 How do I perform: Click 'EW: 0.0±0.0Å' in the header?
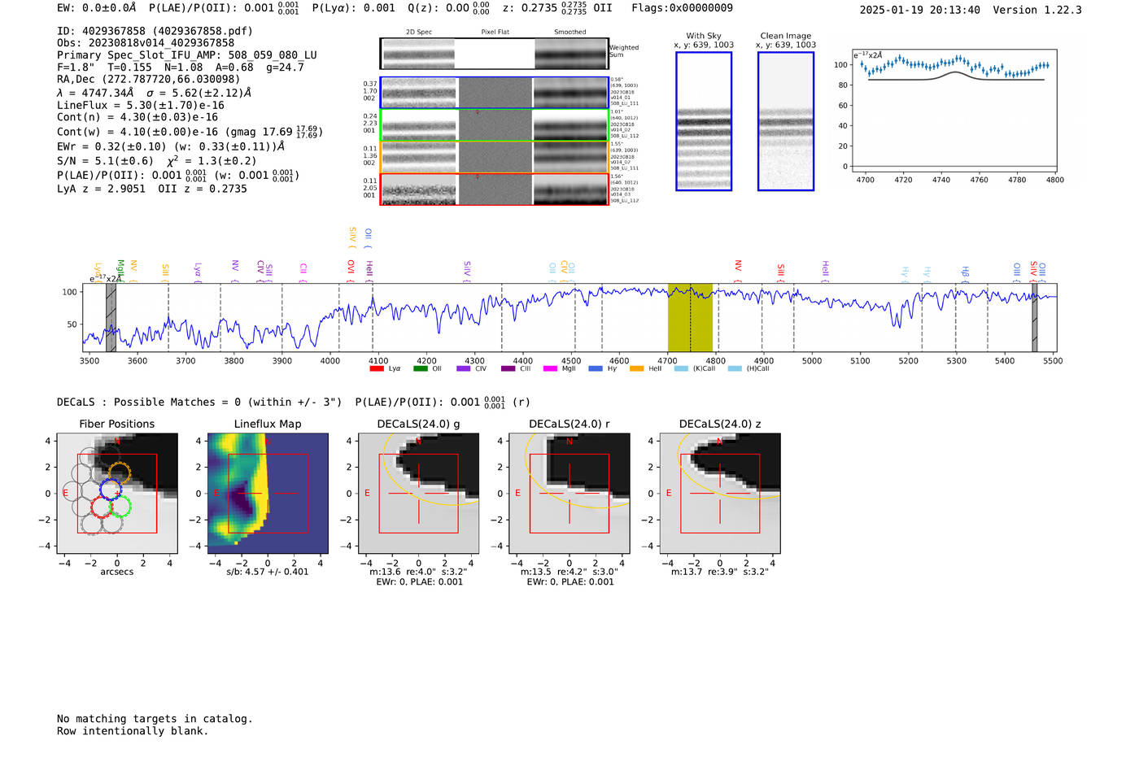pos(97,8)
